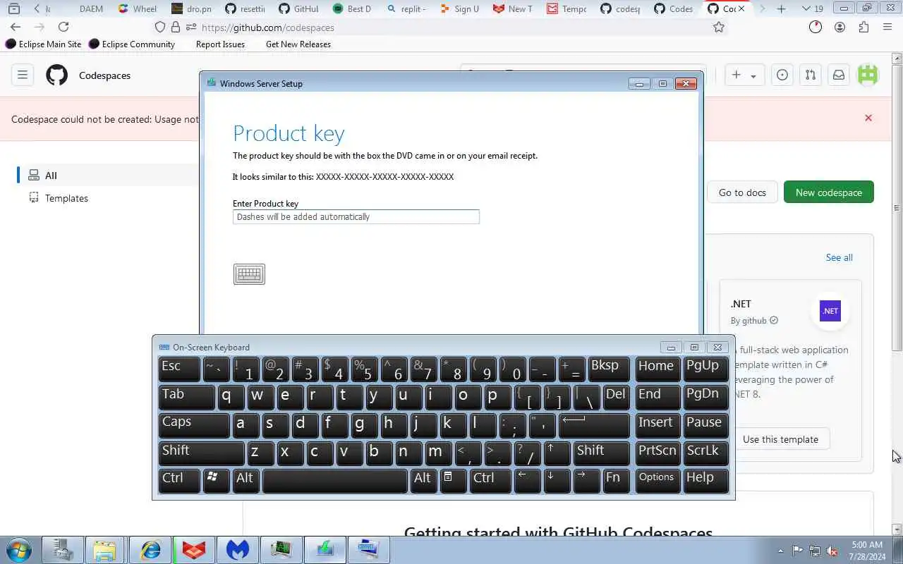
Task: Reload the page with refresh icon
Action: 63,27
